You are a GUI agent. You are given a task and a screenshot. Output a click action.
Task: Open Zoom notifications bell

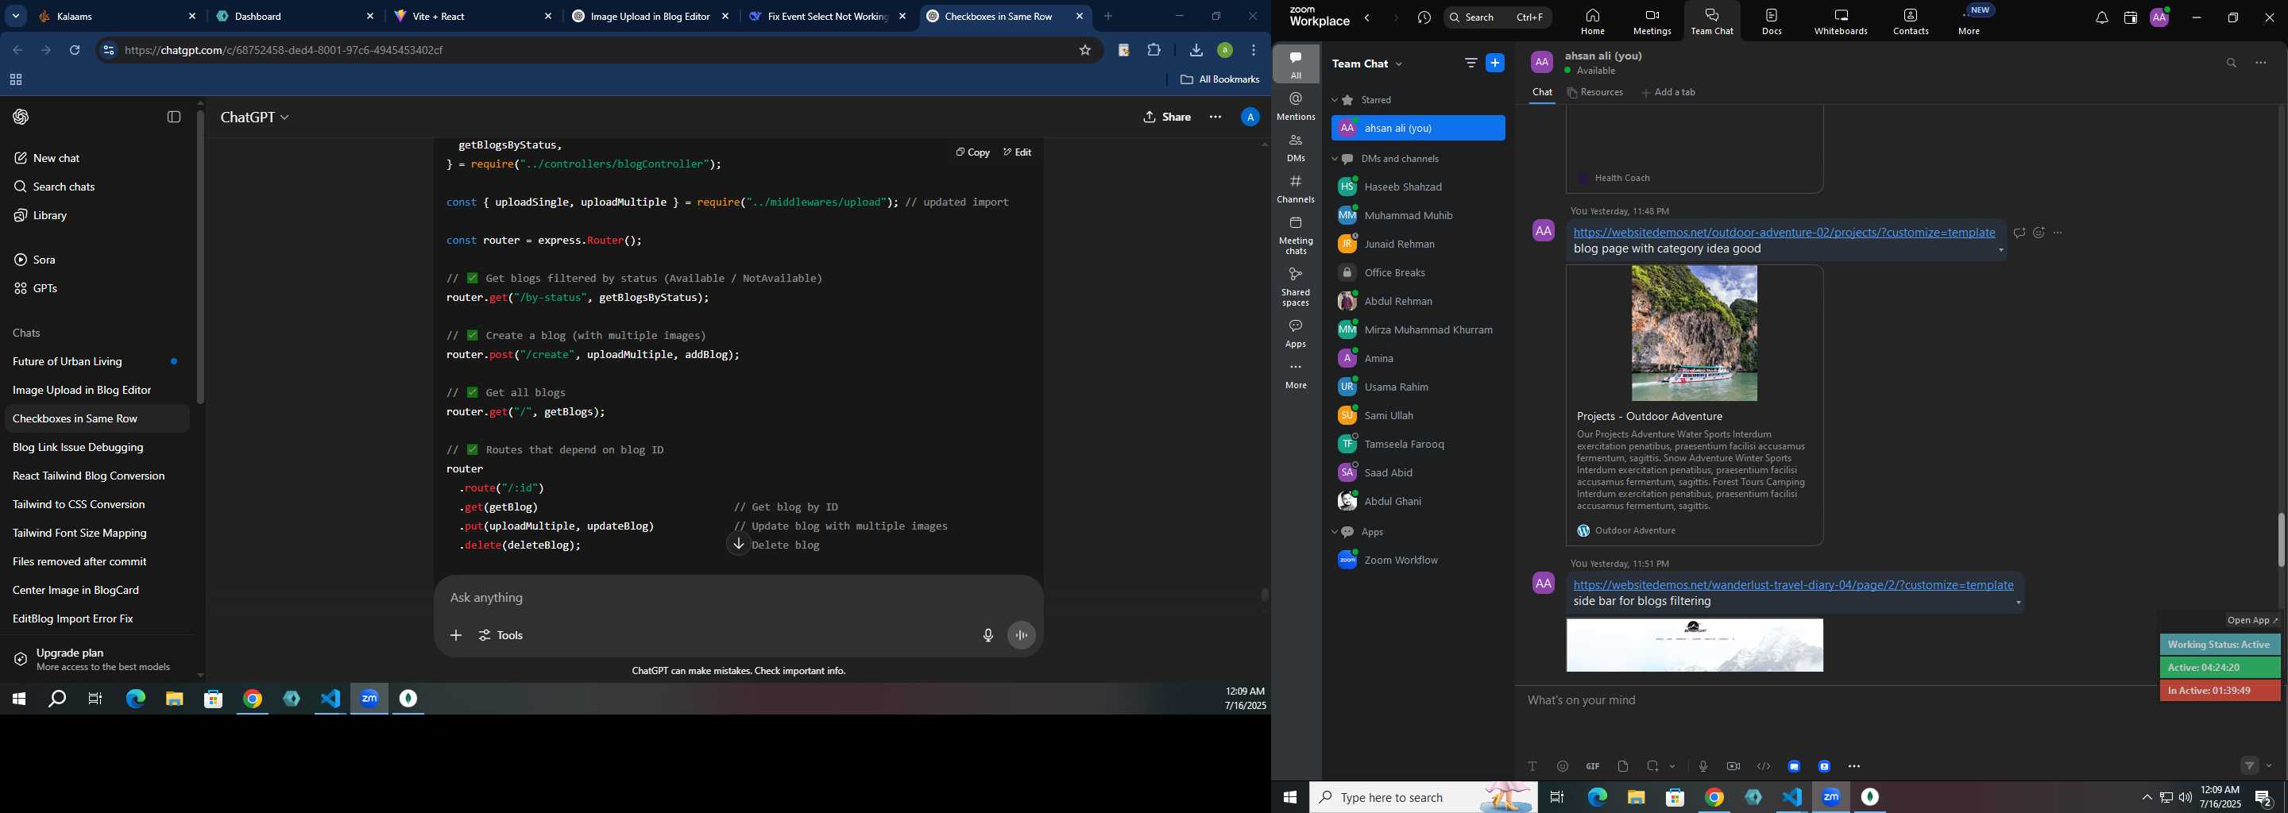coord(2101,17)
